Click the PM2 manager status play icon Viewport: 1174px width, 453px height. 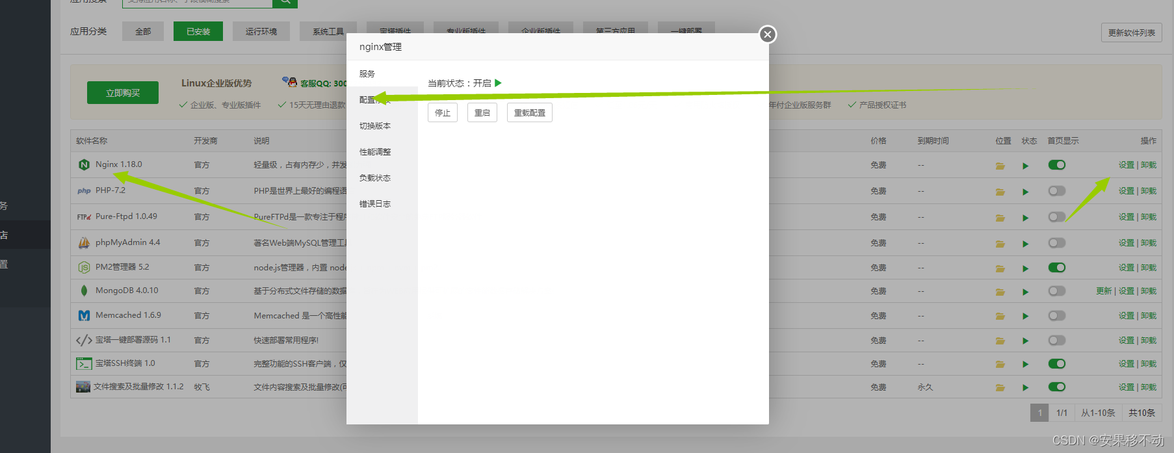click(1025, 268)
